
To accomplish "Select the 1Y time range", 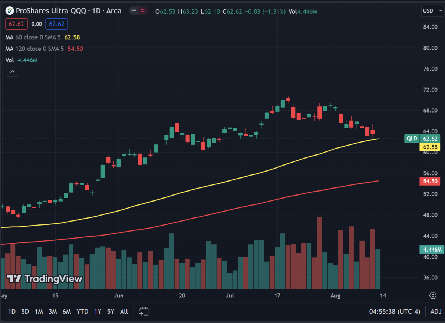I will coord(98,312).
